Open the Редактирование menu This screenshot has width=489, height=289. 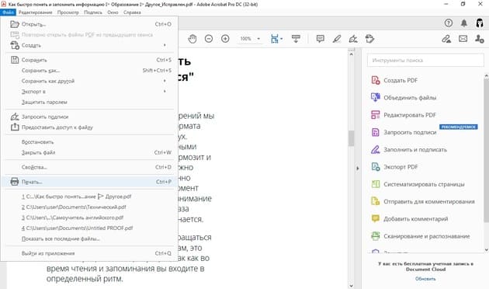click(35, 12)
